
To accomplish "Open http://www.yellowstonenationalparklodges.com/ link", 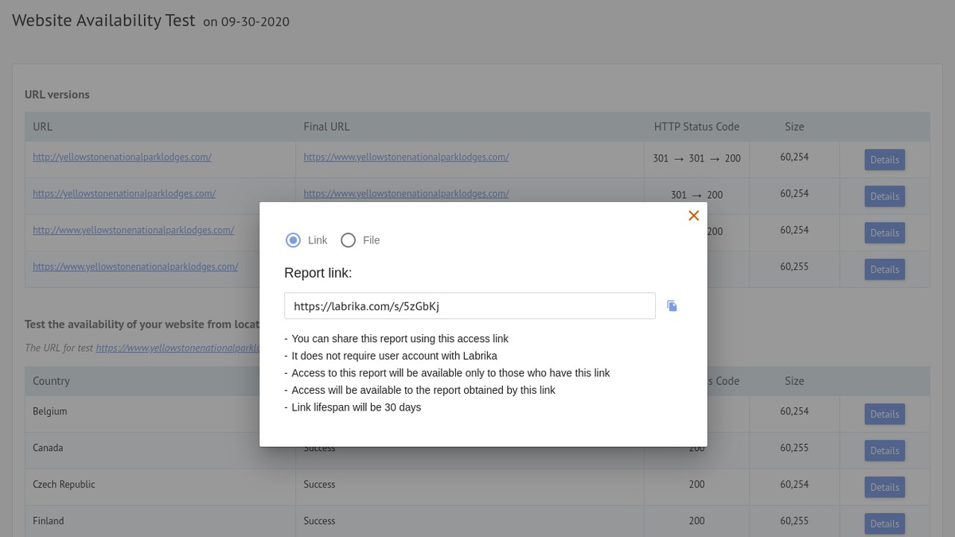I will [x=133, y=230].
